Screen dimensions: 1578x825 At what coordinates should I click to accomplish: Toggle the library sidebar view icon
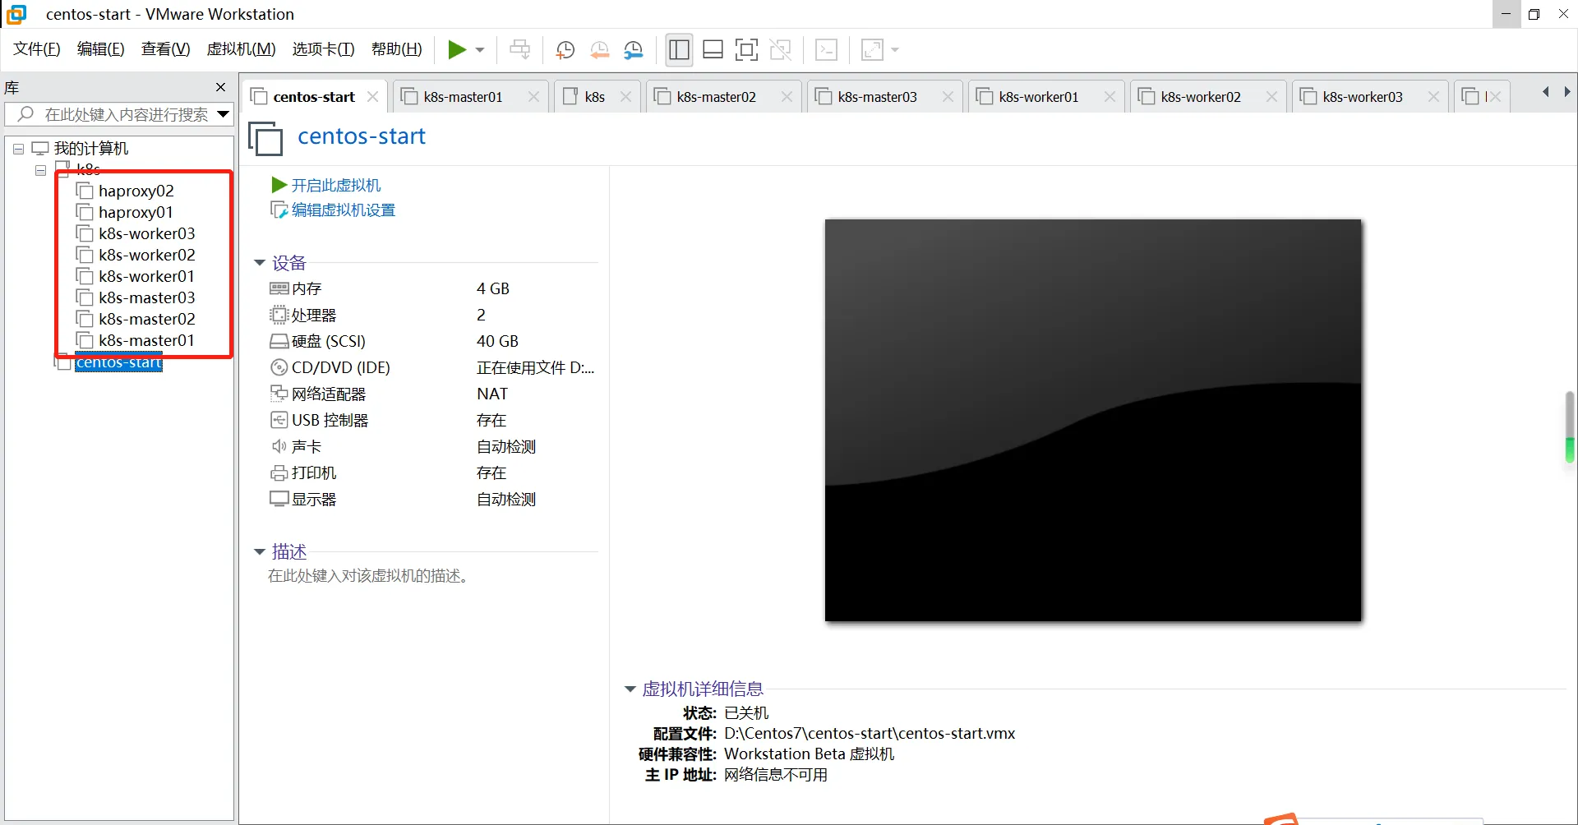(x=679, y=50)
